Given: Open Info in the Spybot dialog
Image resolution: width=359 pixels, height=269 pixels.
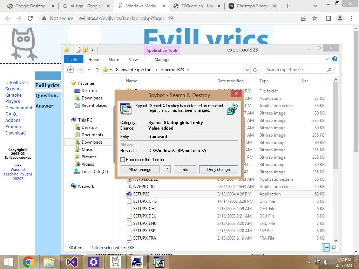Looking at the screenshot, I should pyautogui.click(x=185, y=170).
